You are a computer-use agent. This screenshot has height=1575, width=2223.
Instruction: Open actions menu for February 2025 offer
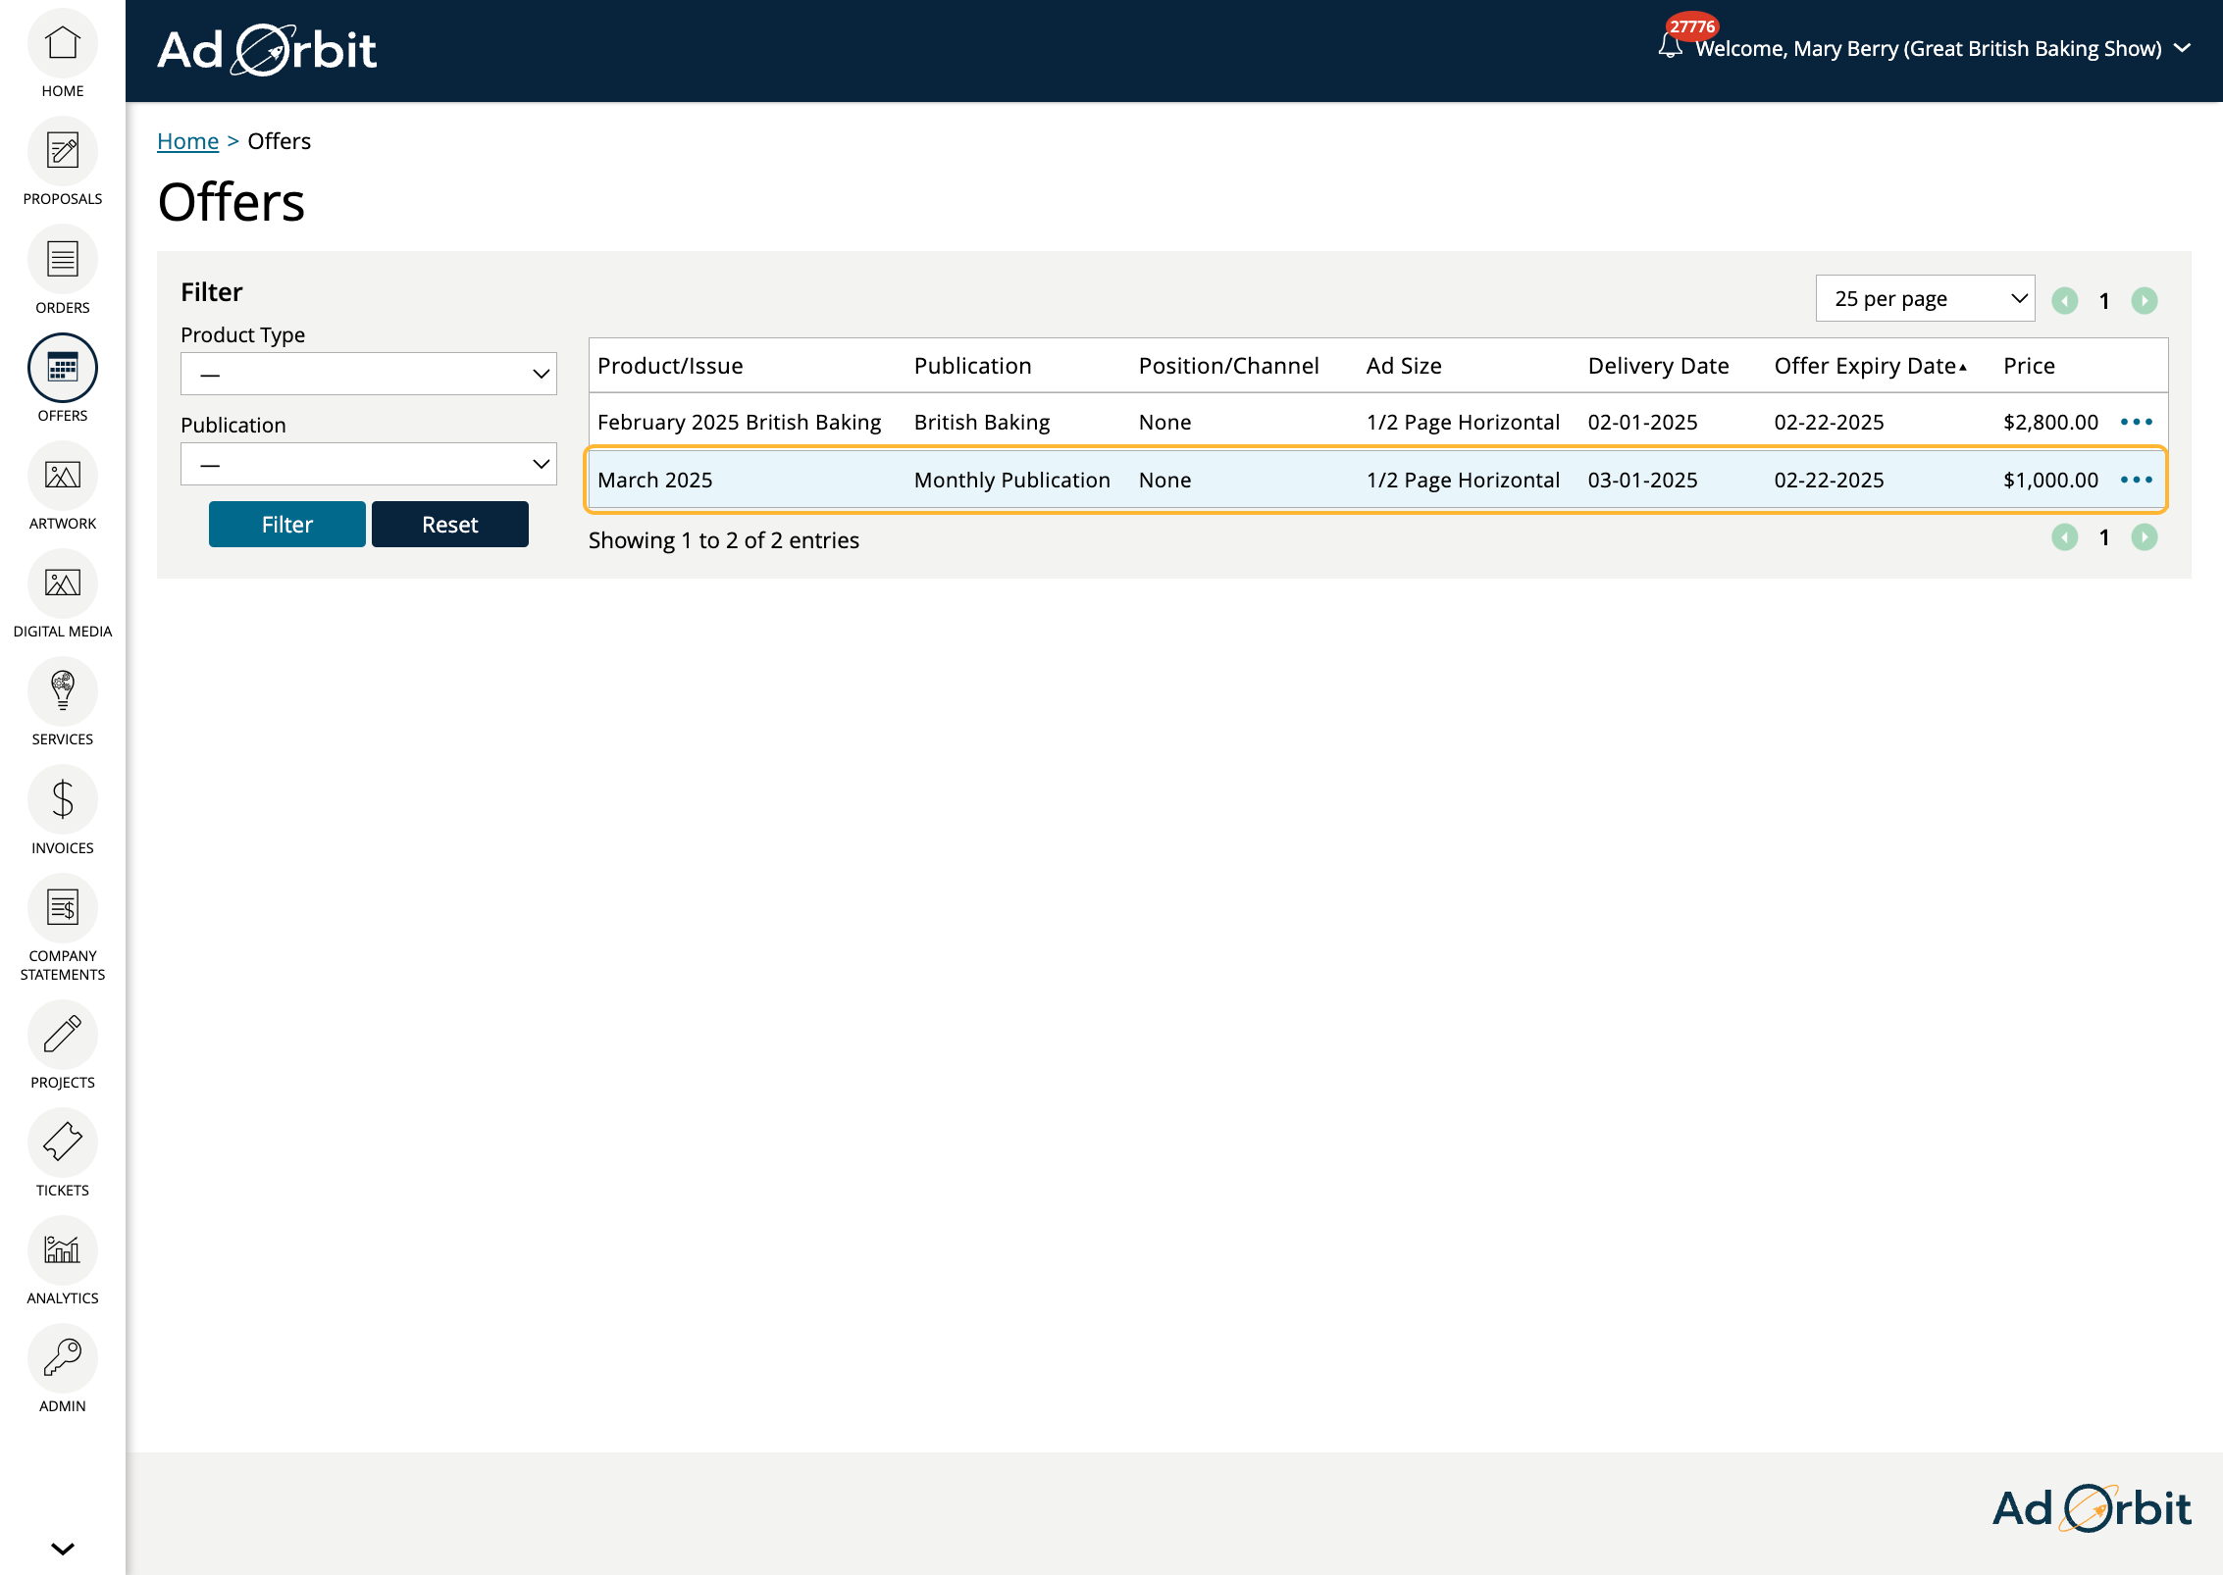[x=2136, y=422]
